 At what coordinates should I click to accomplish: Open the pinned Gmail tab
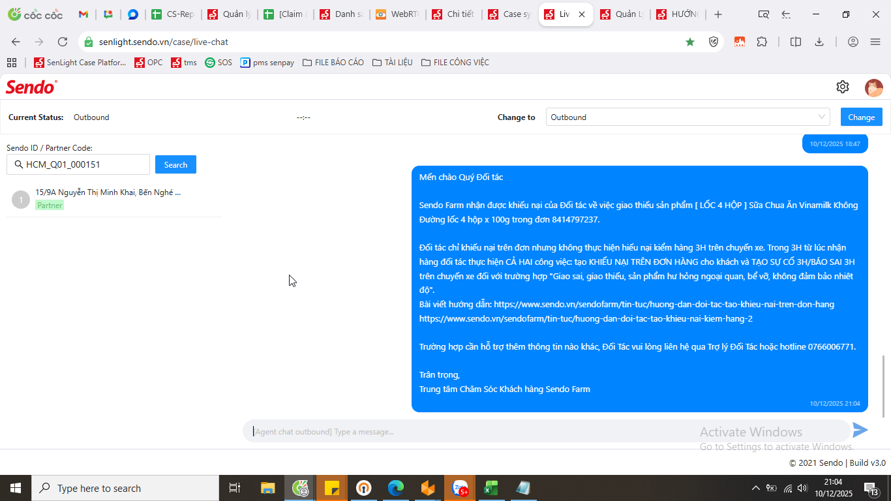pos(83,14)
